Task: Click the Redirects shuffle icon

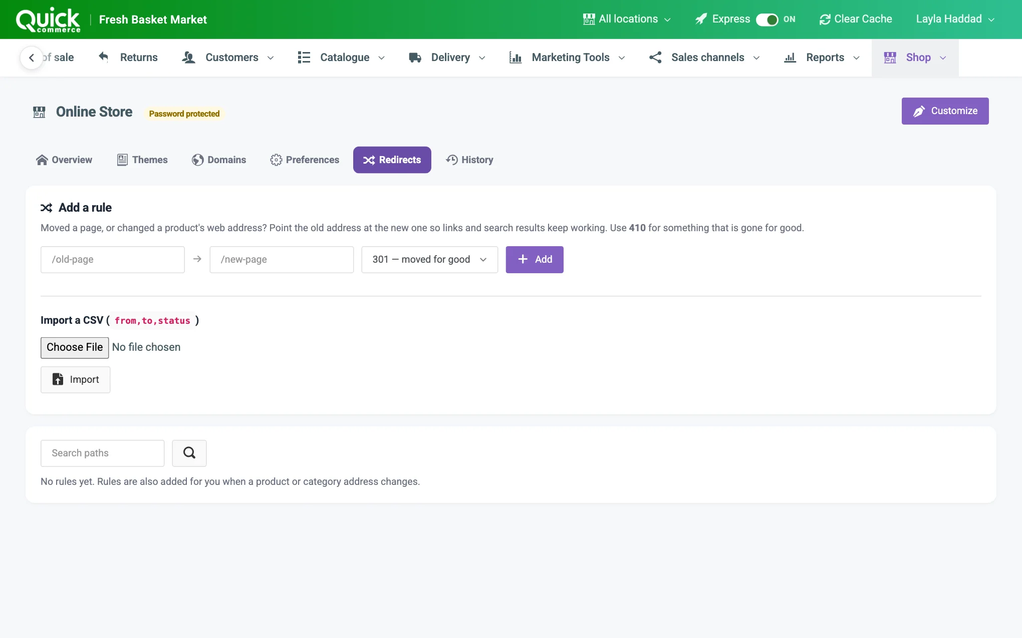Action: pyautogui.click(x=369, y=160)
